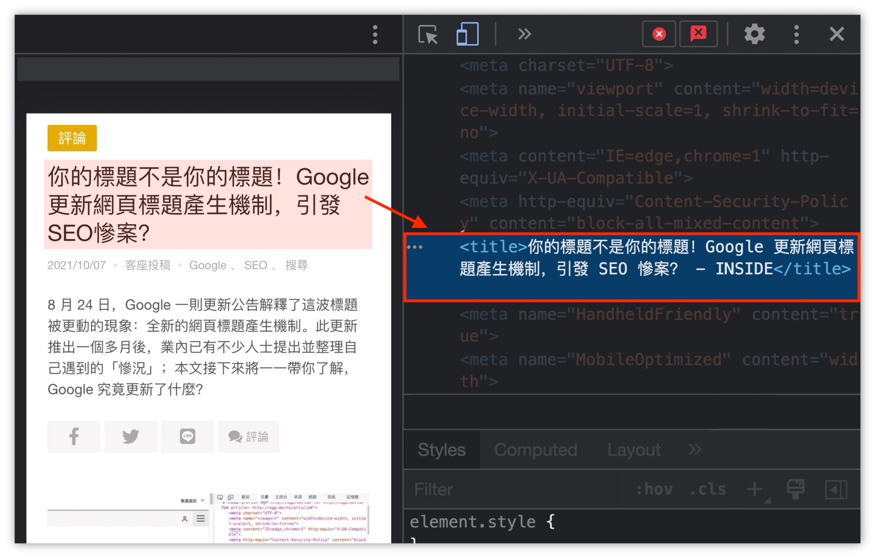Expand more sidebar tabs in Styles bar

pyautogui.click(x=695, y=450)
